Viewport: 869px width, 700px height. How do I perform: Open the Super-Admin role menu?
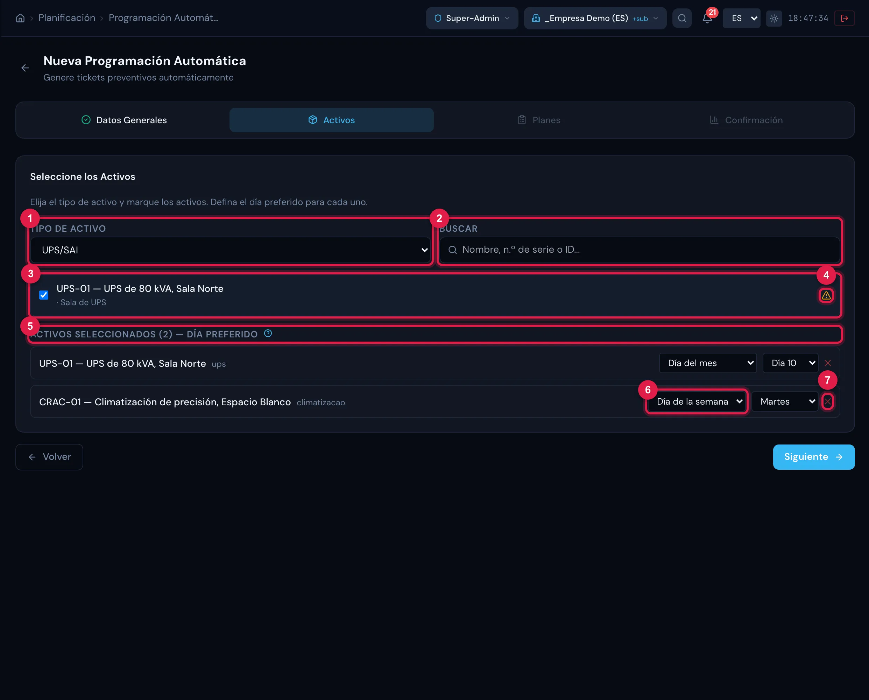[472, 18]
